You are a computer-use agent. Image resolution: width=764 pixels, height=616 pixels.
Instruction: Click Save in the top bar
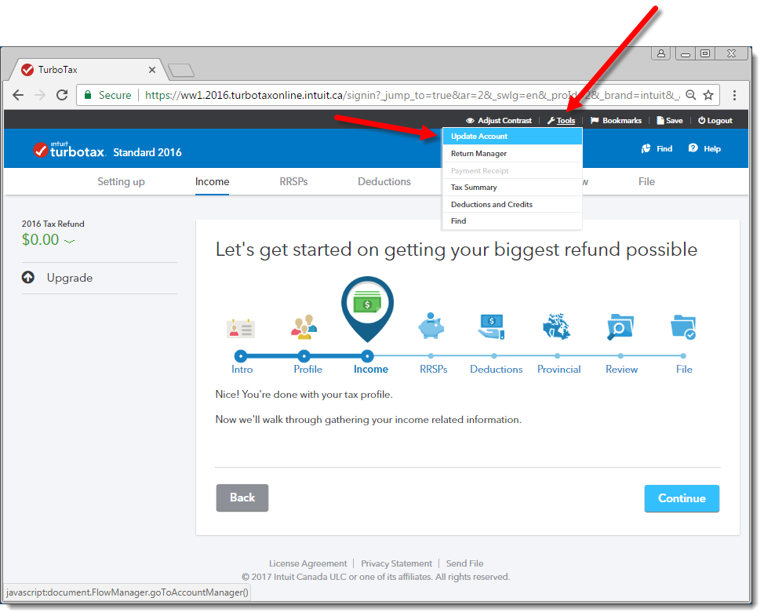coord(669,120)
